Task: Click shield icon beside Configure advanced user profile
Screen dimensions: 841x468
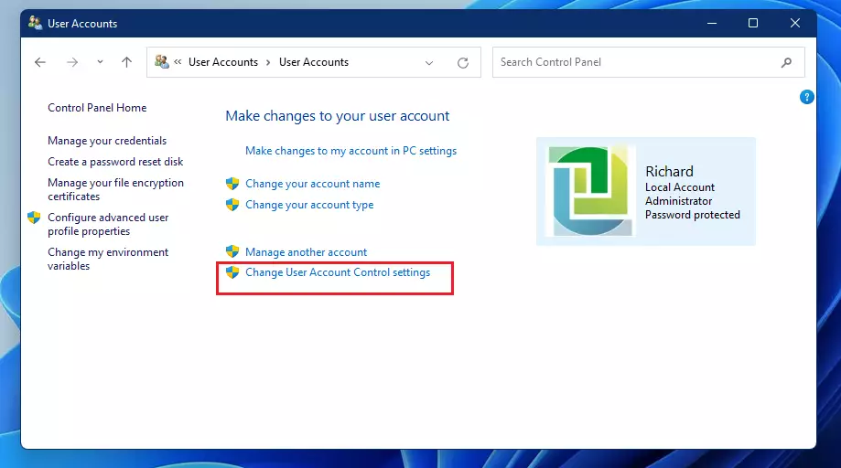Action: click(34, 218)
